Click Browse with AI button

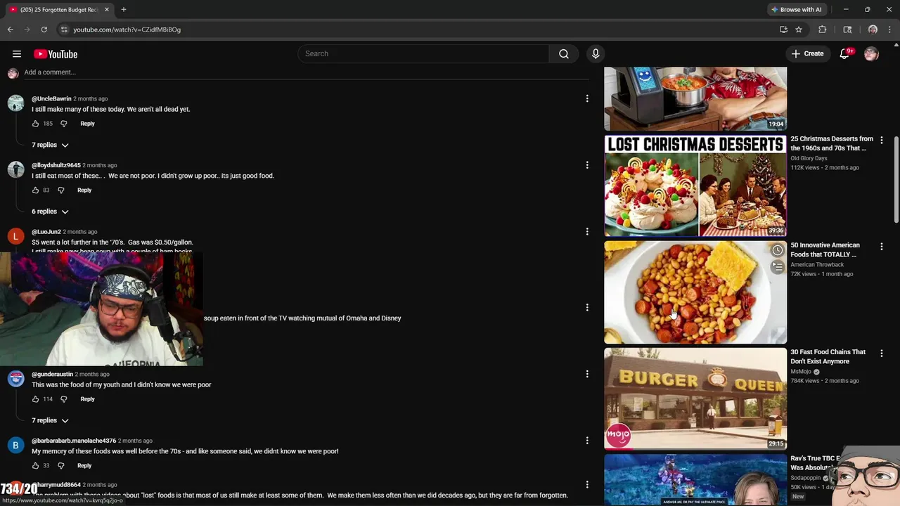(x=797, y=10)
